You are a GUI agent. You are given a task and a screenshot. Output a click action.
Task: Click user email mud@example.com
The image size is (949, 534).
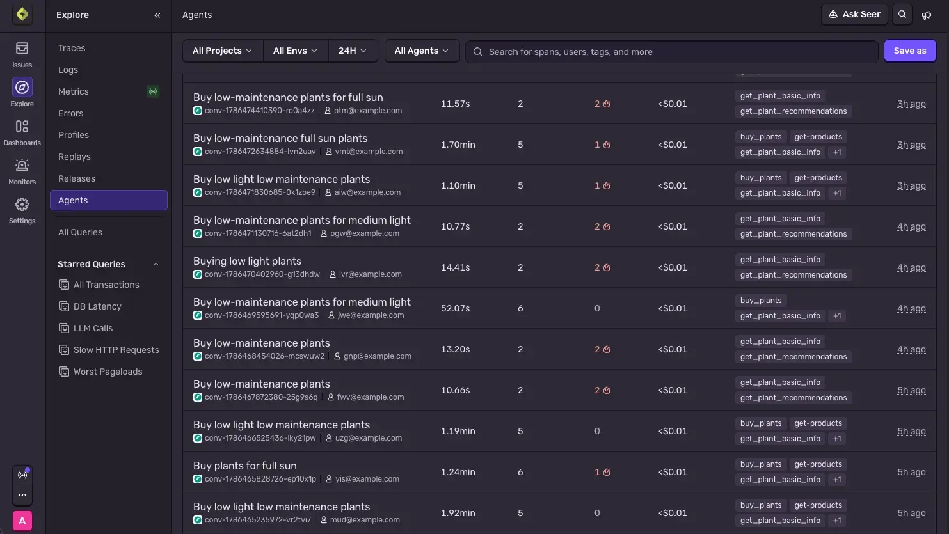point(365,520)
